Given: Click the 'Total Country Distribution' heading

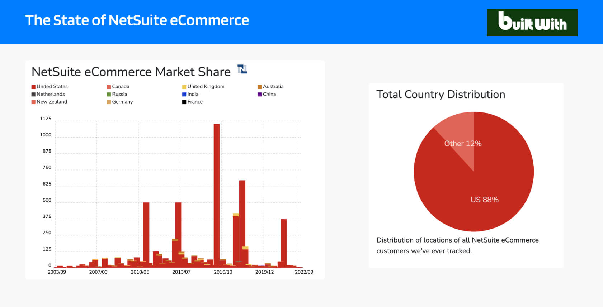Looking at the screenshot, I should pyautogui.click(x=441, y=94).
